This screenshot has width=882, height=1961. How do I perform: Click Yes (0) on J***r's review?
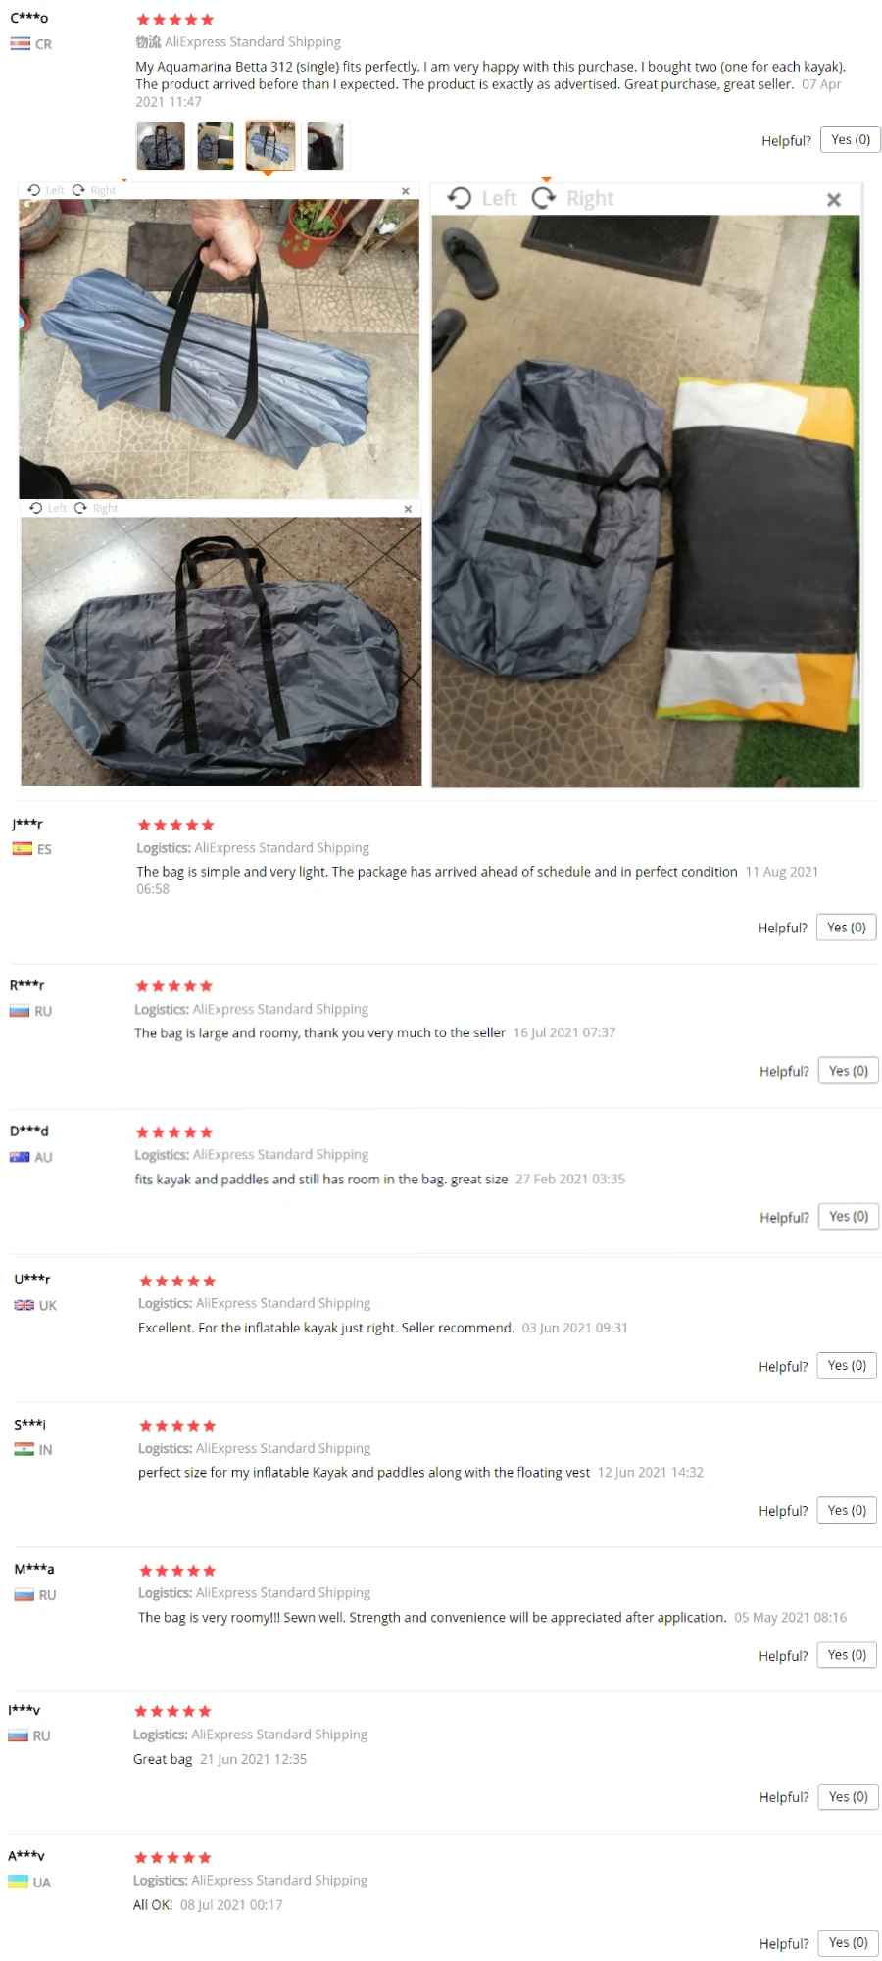click(847, 928)
